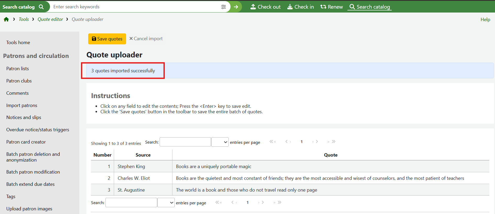Screen dimensions: 495x214
Task: Sort the table by Source column
Action: tap(143, 155)
